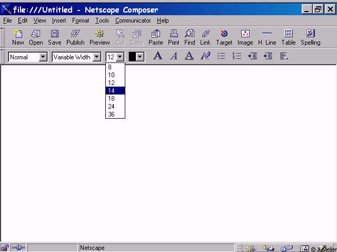Select size 12 in the dropdown list
The width and height of the screenshot is (337, 252).
(x=115, y=83)
